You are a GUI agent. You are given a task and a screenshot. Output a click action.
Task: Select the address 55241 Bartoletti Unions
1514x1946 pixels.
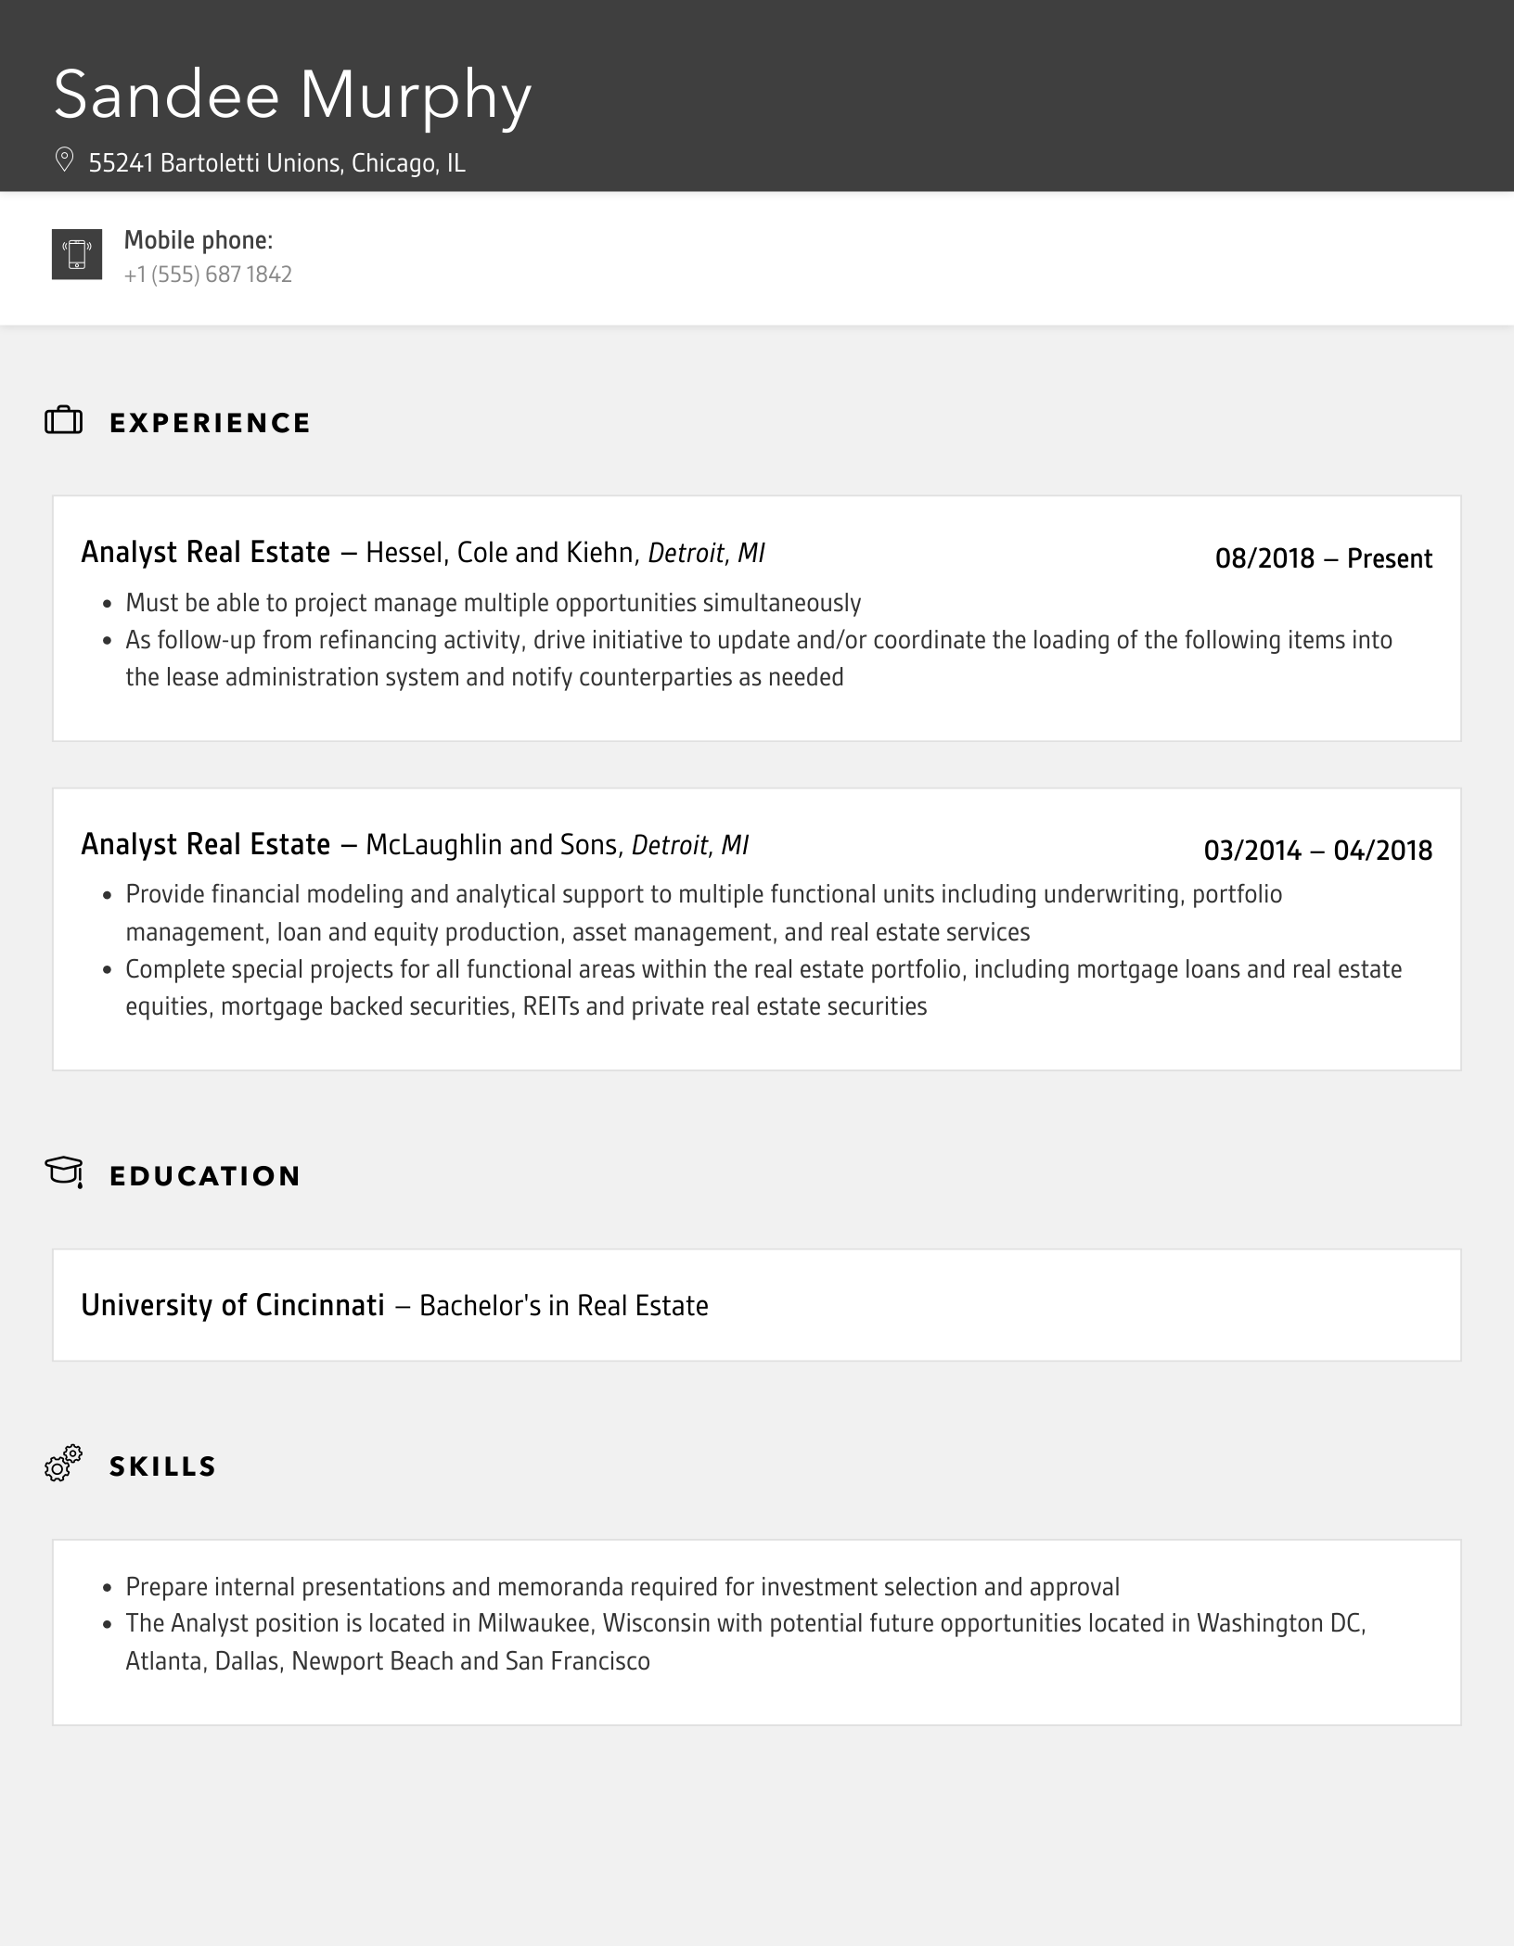(276, 163)
